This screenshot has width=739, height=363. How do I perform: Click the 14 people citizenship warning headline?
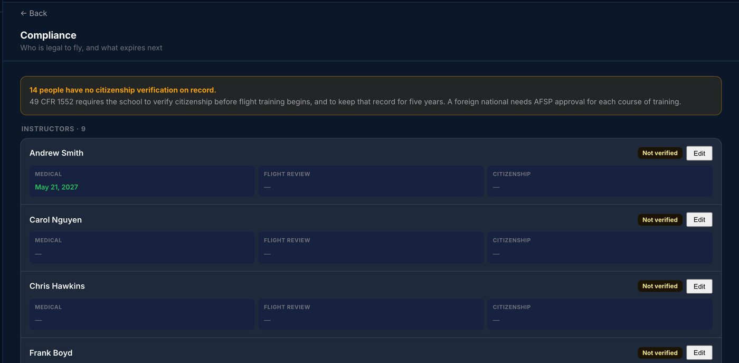122,90
